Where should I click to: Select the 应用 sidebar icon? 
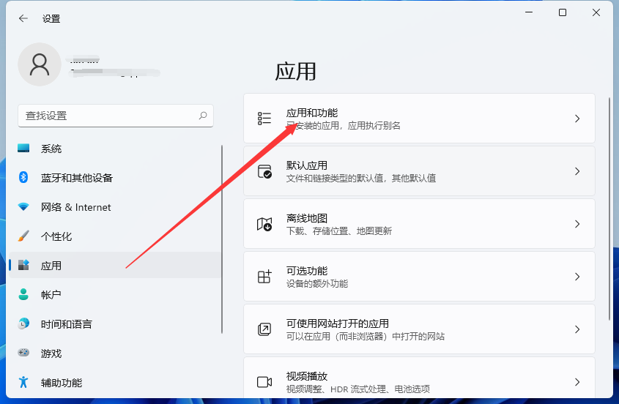click(x=23, y=265)
